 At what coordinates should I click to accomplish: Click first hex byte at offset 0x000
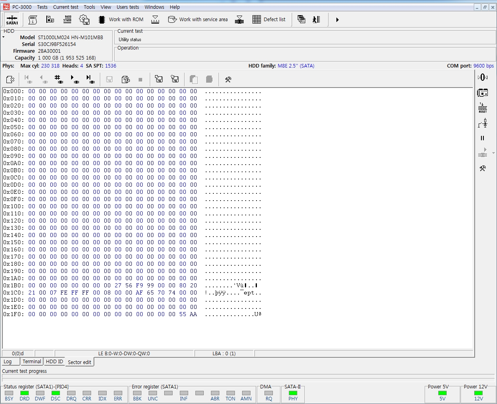click(32, 92)
